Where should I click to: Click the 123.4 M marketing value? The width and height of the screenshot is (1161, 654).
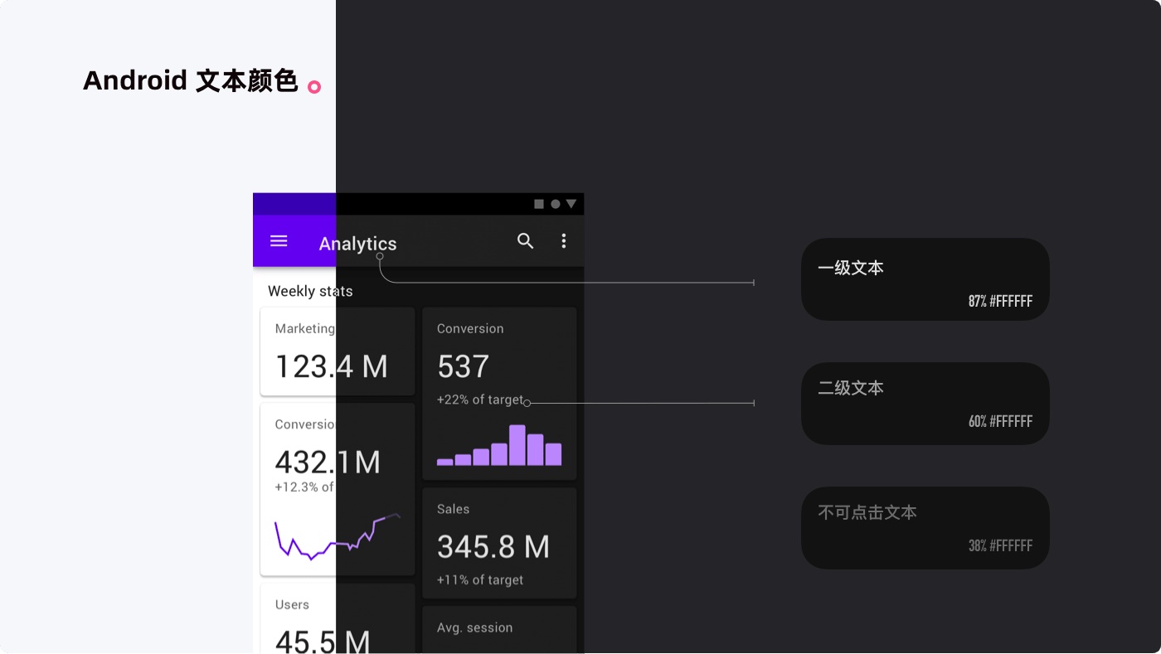(x=331, y=366)
